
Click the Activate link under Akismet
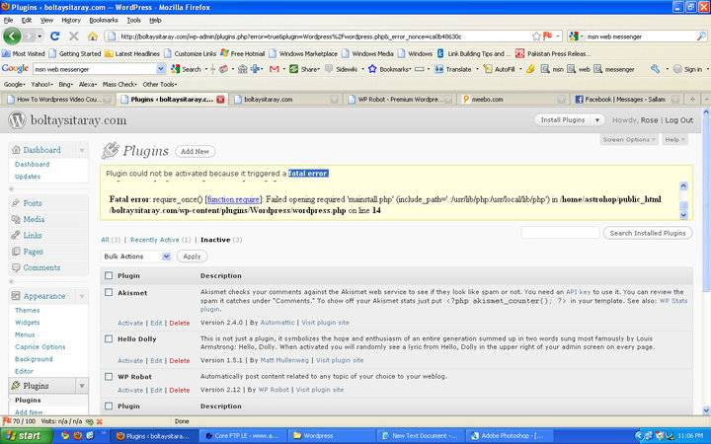click(x=129, y=323)
